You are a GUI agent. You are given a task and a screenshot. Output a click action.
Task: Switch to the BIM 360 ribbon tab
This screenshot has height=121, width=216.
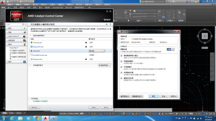[x=69, y=7]
